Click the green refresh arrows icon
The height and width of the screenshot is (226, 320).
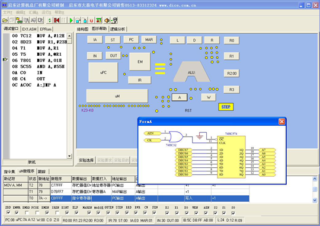click(49, 20)
